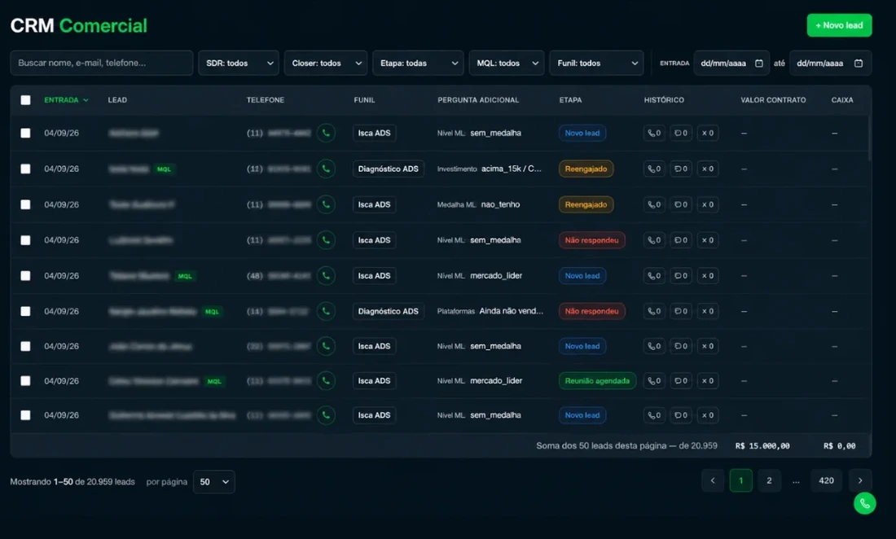896x539 pixels.
Task: Open call counter in Isca ADS Não respondeu row
Action: (654, 240)
